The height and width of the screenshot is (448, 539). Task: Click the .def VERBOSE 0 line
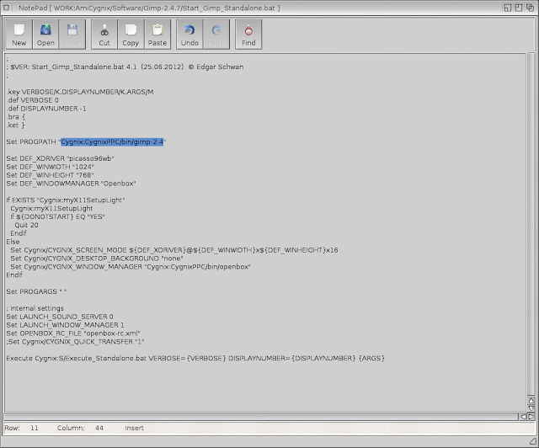tap(33, 100)
